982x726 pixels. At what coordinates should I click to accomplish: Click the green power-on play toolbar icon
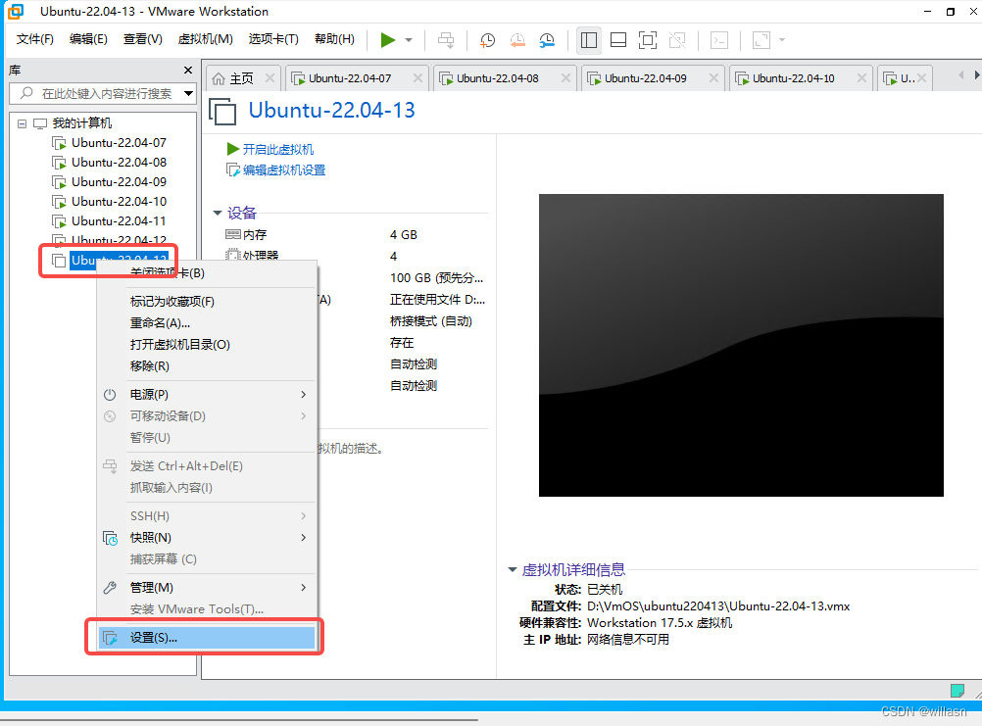point(388,40)
